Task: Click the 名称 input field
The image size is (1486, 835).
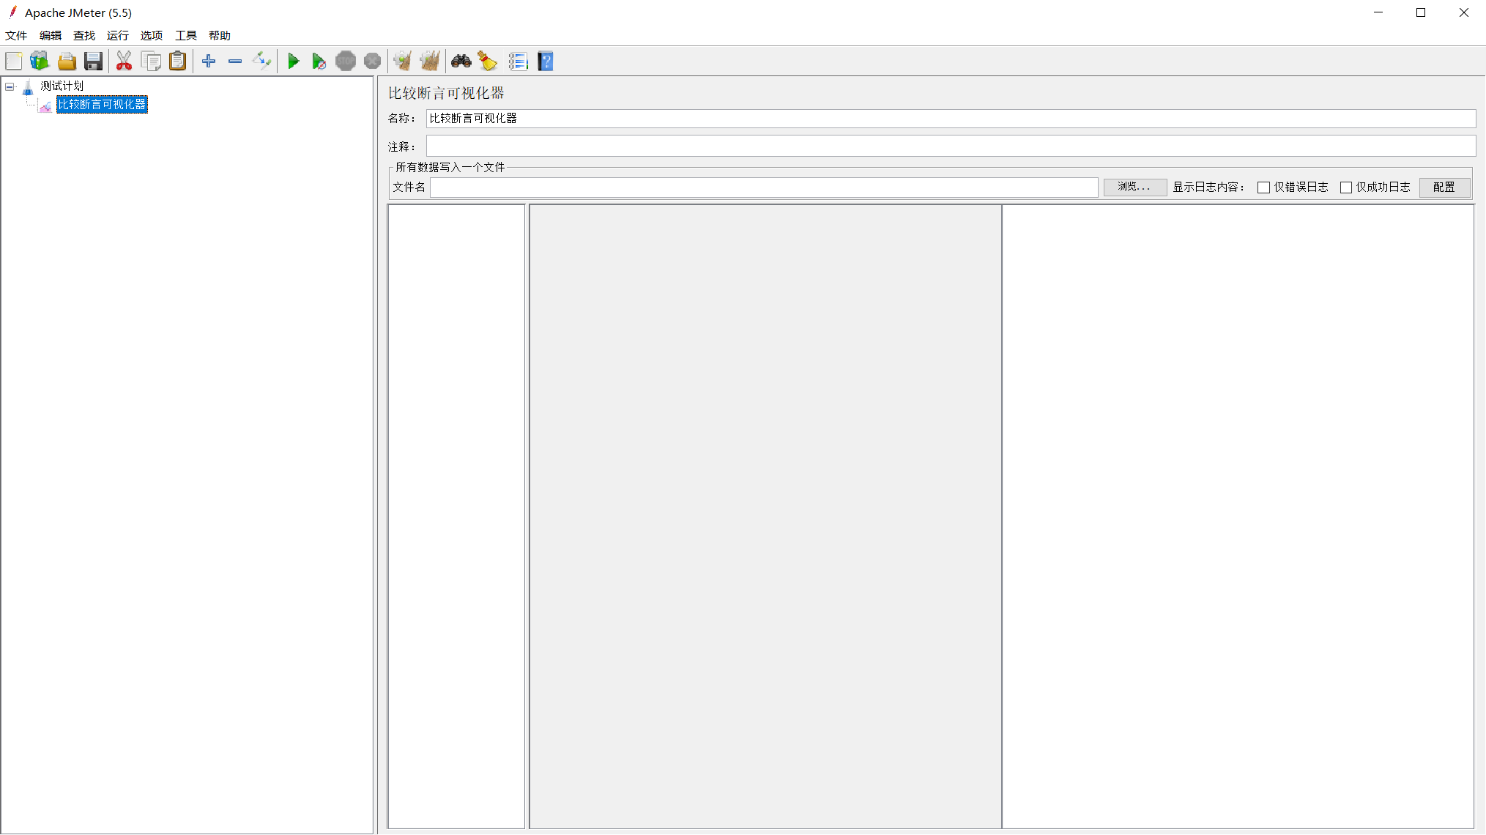Action: coord(951,119)
